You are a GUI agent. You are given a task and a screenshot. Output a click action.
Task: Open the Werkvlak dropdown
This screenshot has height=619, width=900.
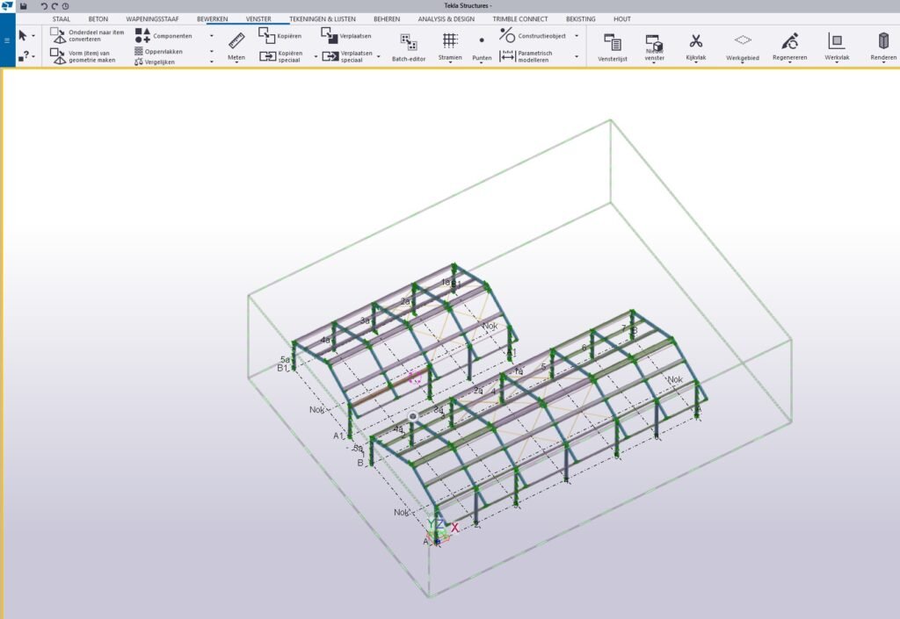[x=836, y=63]
